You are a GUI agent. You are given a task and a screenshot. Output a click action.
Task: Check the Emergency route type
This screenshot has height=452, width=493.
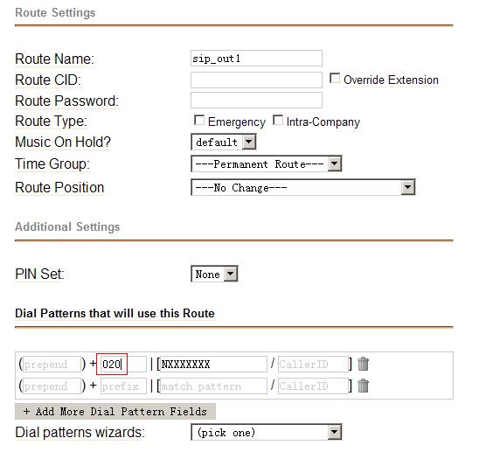[x=199, y=120]
